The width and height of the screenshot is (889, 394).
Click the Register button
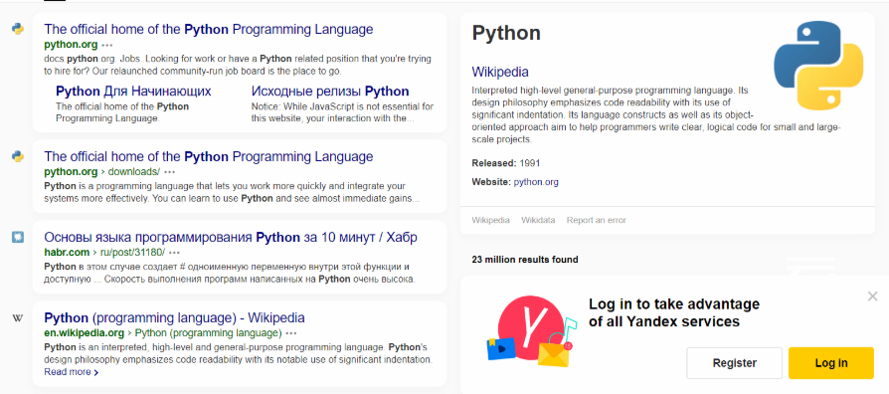pyautogui.click(x=734, y=363)
